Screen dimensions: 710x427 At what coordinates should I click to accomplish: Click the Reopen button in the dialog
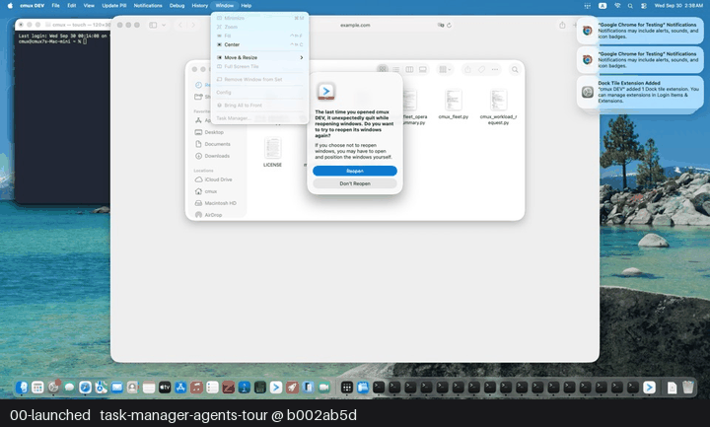[x=355, y=171]
